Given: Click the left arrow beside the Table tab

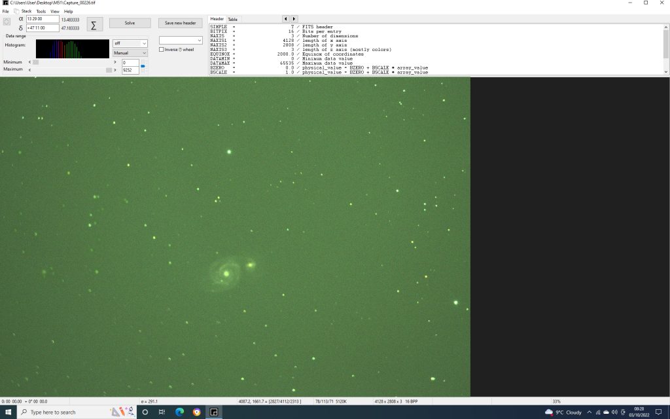Looking at the screenshot, I should tap(285, 19).
